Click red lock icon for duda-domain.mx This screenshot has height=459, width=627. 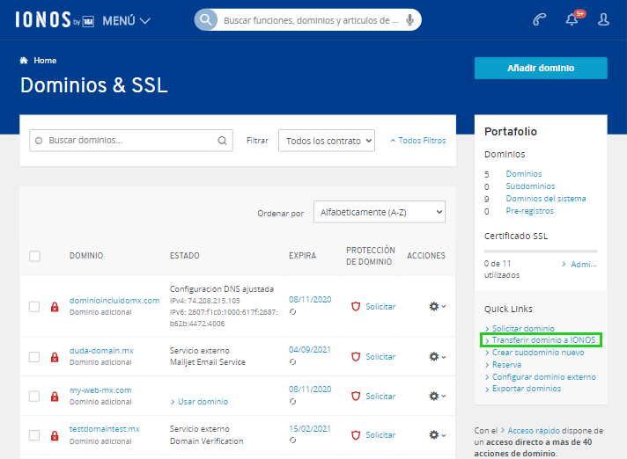pos(55,357)
